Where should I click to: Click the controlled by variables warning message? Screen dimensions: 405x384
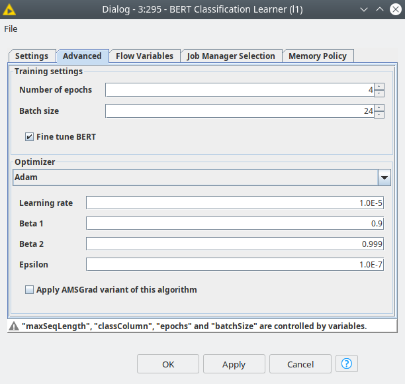click(195, 326)
